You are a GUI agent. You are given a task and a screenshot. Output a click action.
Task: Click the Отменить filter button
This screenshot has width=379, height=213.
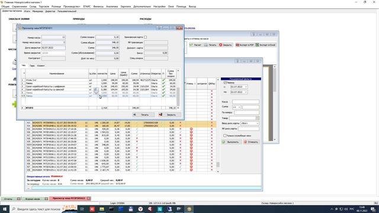point(251,142)
